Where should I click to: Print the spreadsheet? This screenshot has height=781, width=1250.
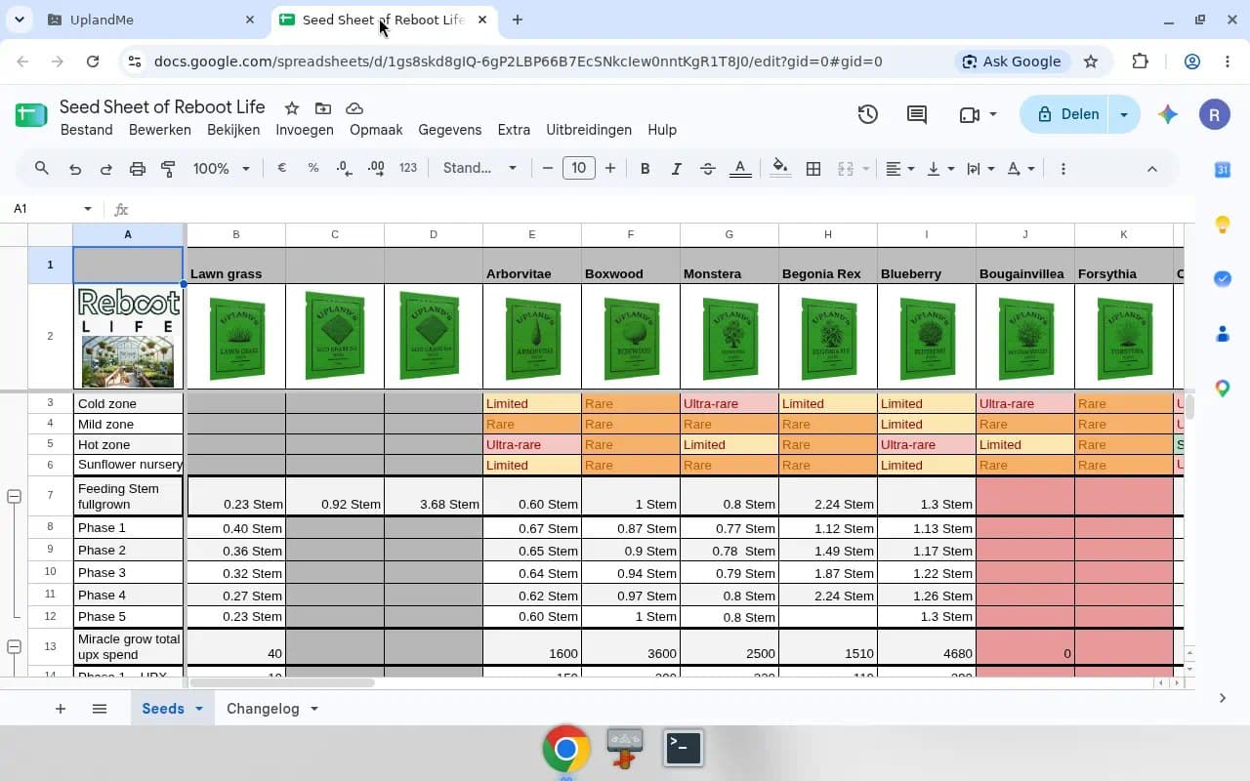click(x=138, y=169)
